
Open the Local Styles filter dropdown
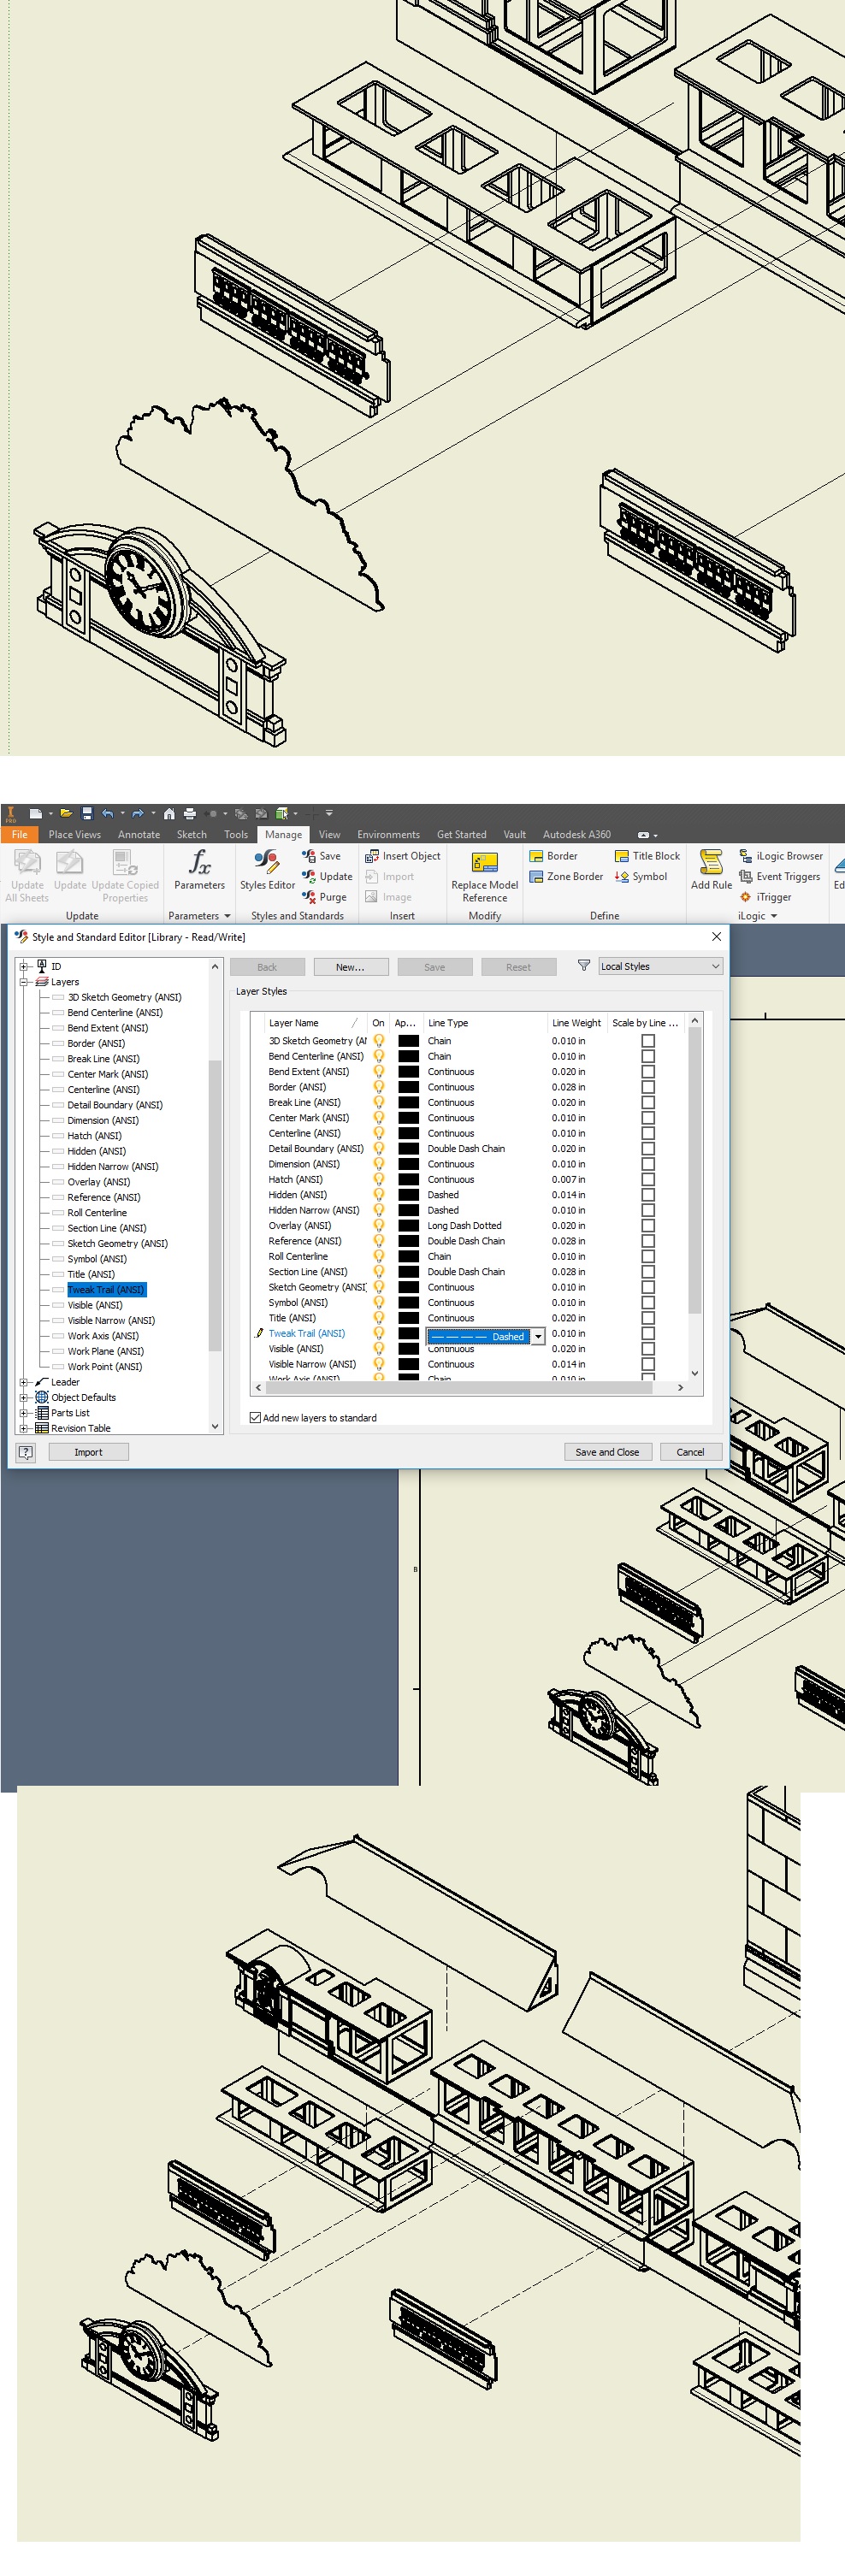[660, 966]
